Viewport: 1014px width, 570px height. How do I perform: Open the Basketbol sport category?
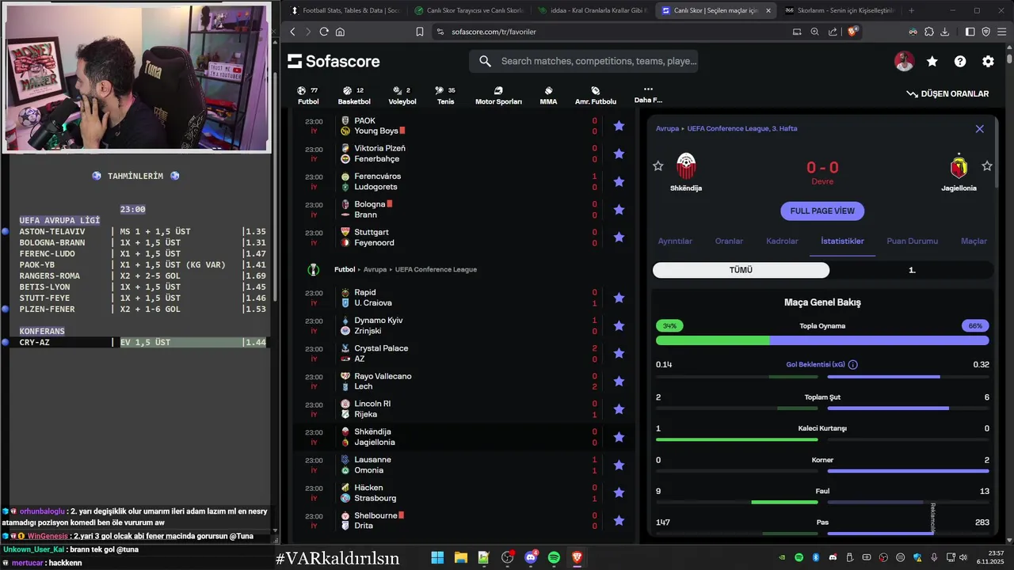(x=353, y=96)
